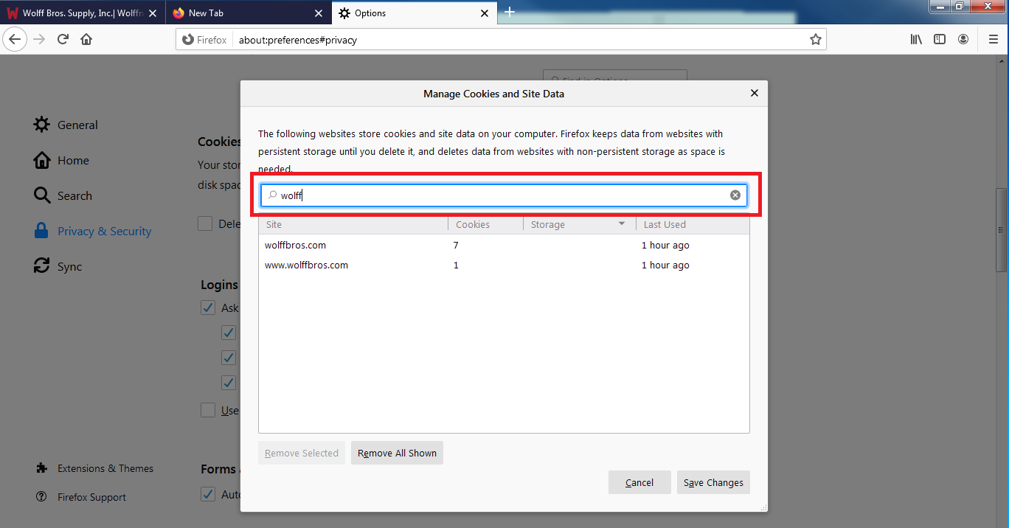Open the Firefox hamburger menu
This screenshot has width=1009, height=528.
(993, 40)
